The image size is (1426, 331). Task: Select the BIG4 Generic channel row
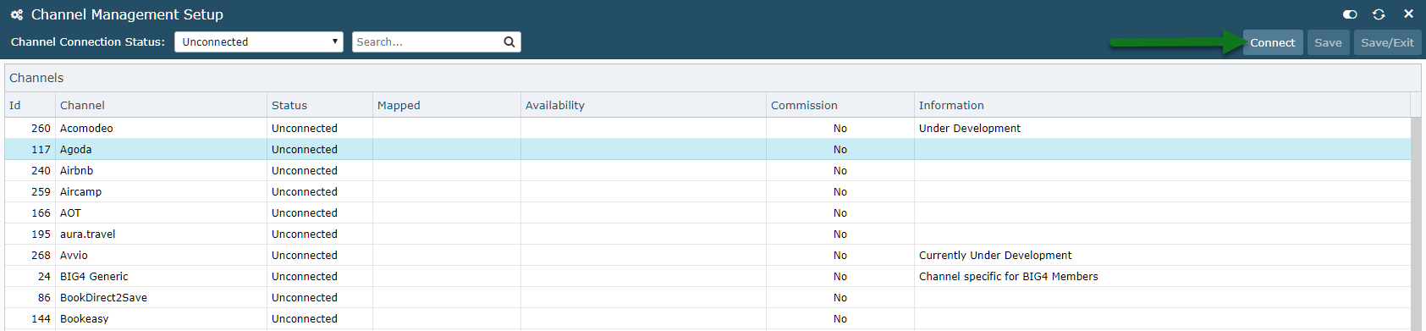[707, 276]
